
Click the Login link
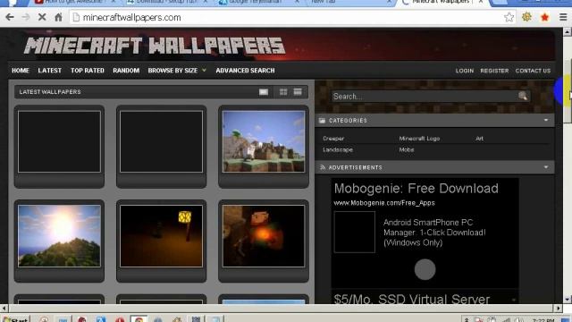coord(465,71)
